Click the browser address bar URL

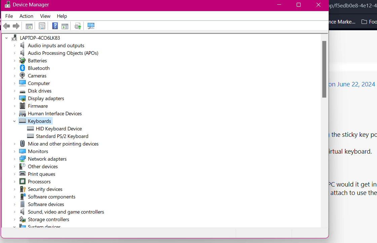point(353,5)
